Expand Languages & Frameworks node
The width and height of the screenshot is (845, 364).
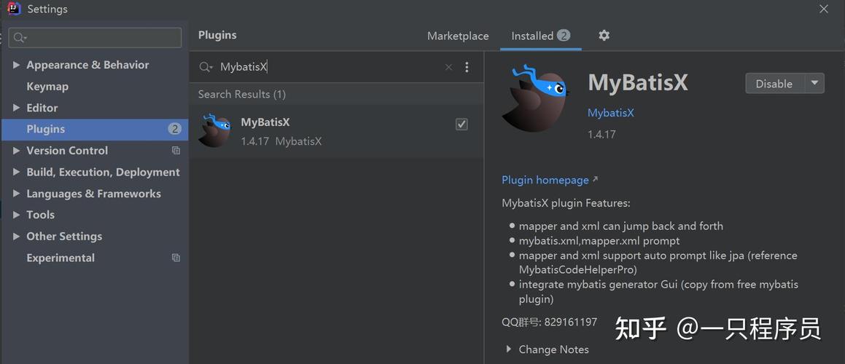coord(16,194)
